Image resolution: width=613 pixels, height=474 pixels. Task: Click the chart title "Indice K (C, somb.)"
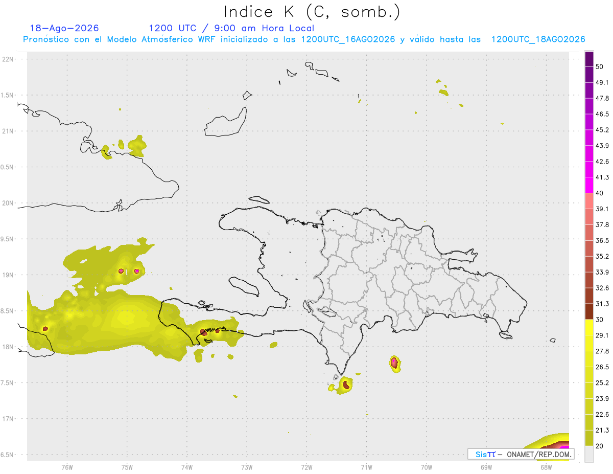[x=312, y=12]
